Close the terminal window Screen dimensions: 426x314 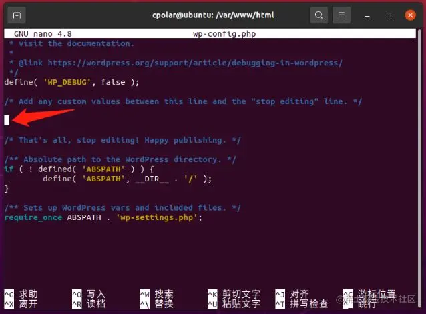410,15
